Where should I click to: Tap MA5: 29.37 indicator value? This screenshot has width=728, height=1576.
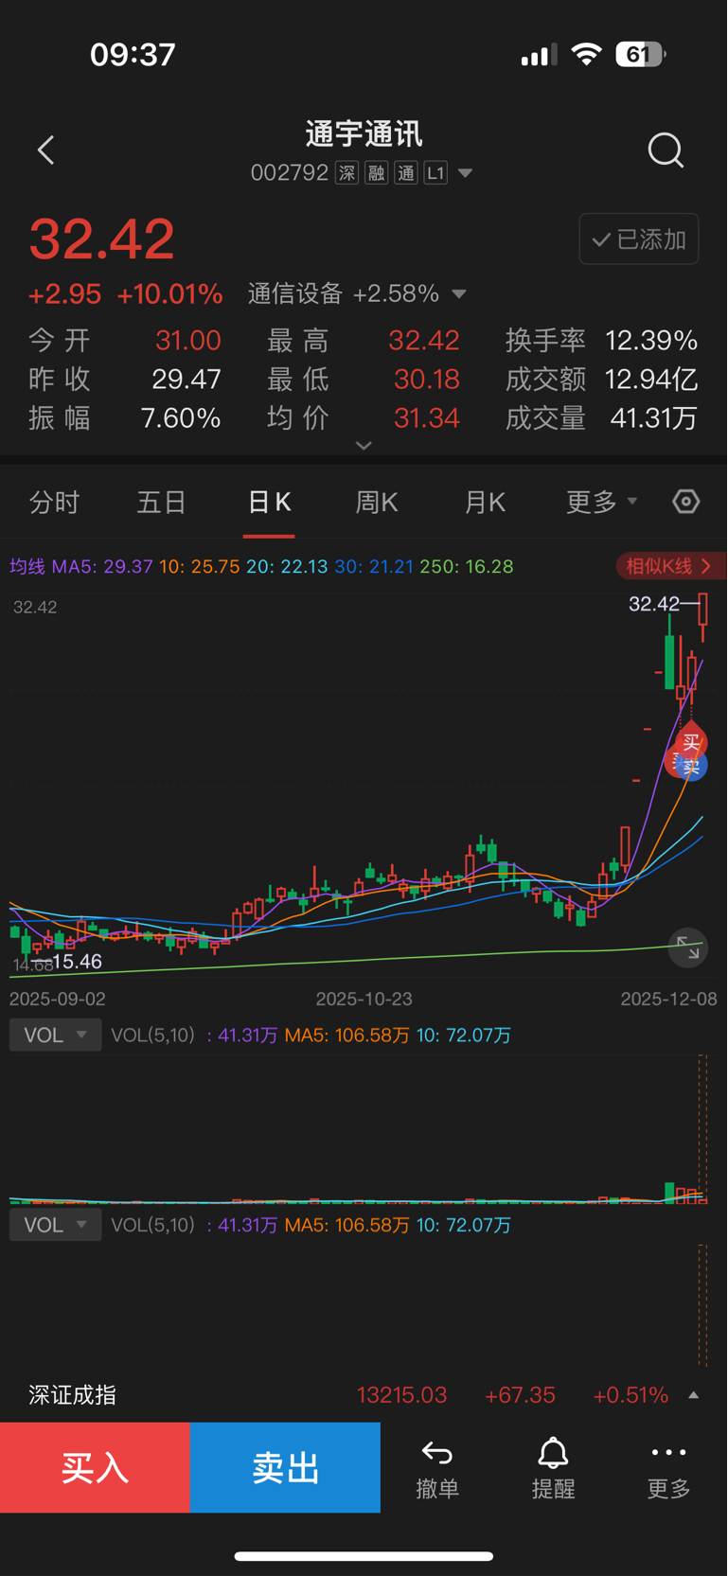pyautogui.click(x=102, y=566)
